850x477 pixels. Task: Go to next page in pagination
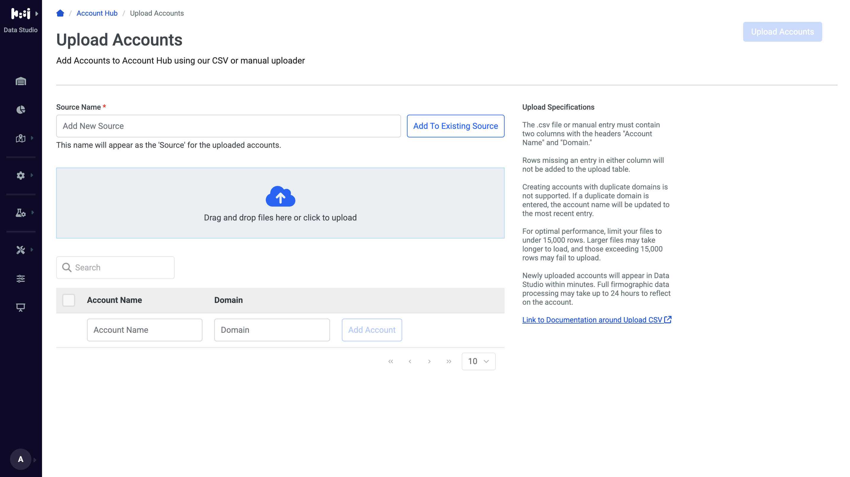[429, 361]
